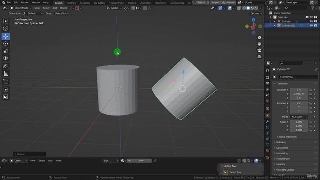This screenshot has height=180, width=320.
Task: Open the File menu
Action: click(9, 3)
